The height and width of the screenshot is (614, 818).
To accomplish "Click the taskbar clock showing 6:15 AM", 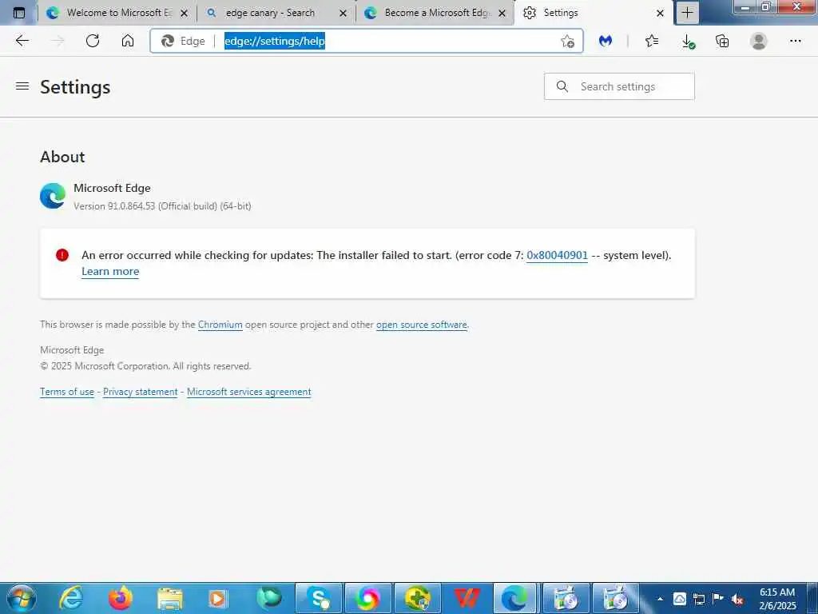I will [x=777, y=599].
